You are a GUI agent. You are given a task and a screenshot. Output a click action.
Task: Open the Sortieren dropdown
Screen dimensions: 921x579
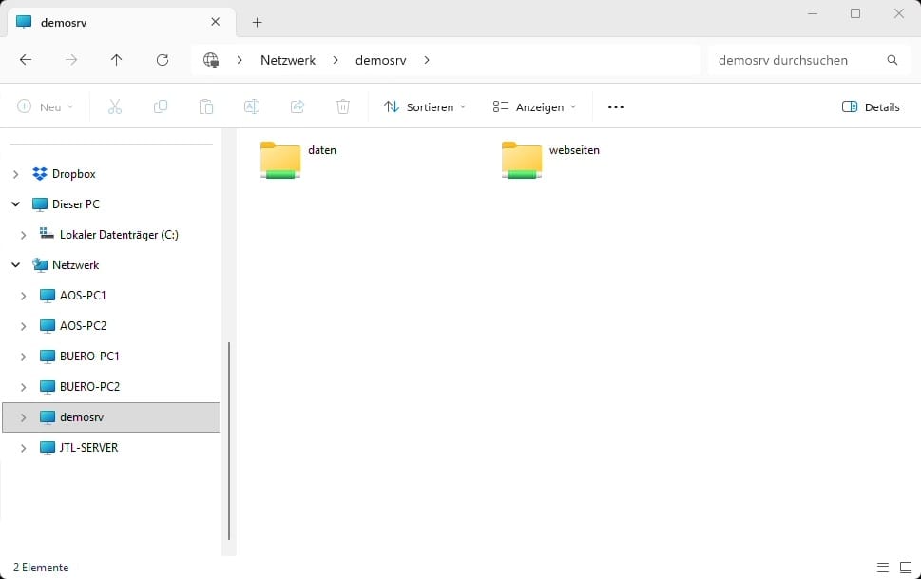point(425,107)
